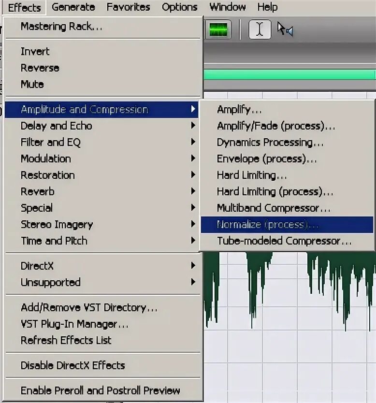Open Multiband Compressor effect
376x403 pixels.
(x=287, y=208)
